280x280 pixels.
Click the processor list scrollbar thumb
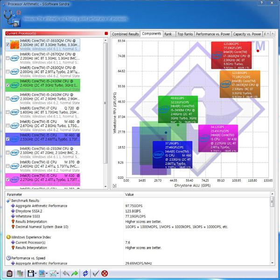tap(105, 103)
